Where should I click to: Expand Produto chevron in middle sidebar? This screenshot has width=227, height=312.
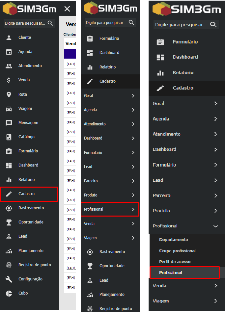pyautogui.click(x=133, y=195)
